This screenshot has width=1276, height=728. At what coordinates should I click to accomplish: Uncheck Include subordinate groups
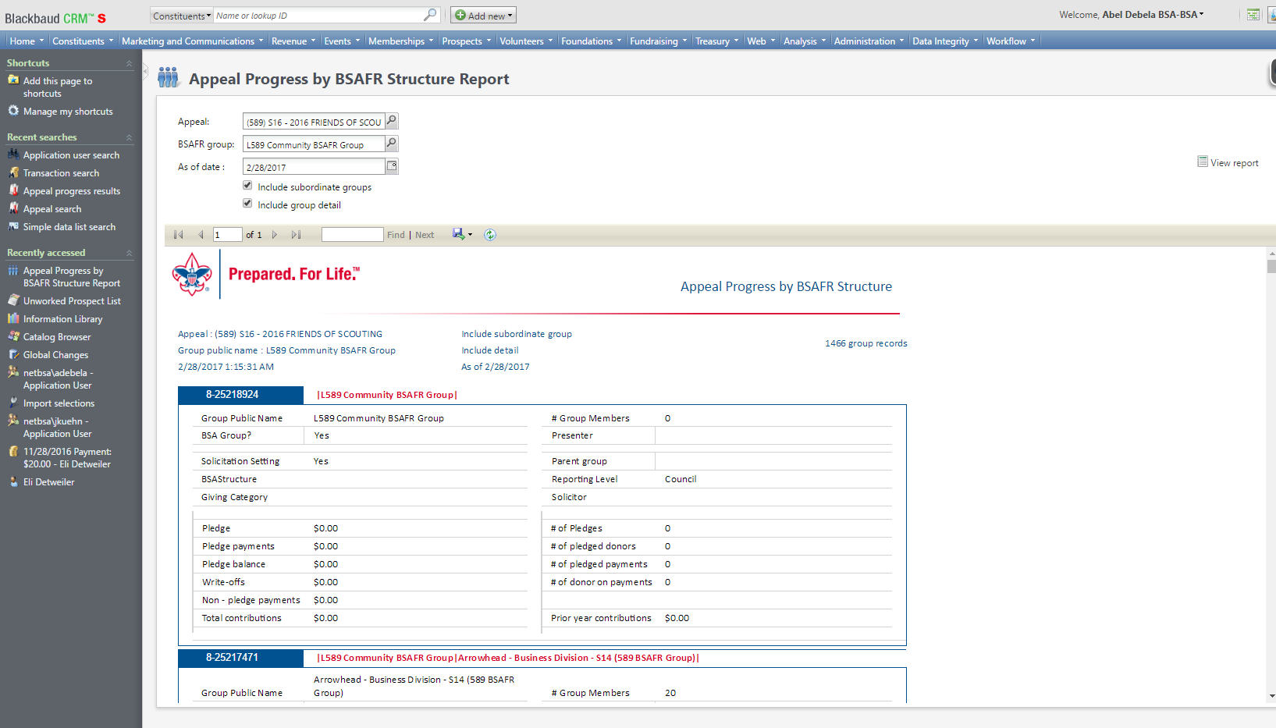(247, 186)
